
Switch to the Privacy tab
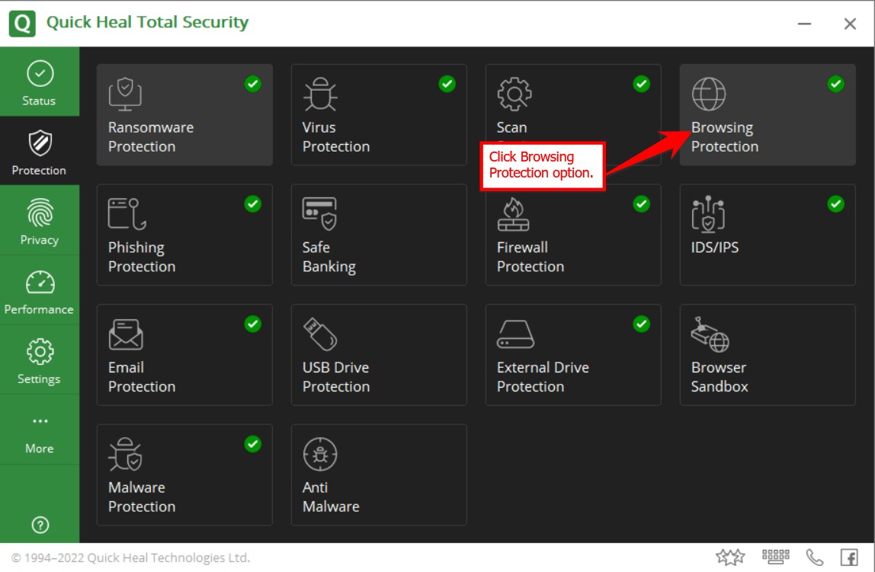point(40,222)
